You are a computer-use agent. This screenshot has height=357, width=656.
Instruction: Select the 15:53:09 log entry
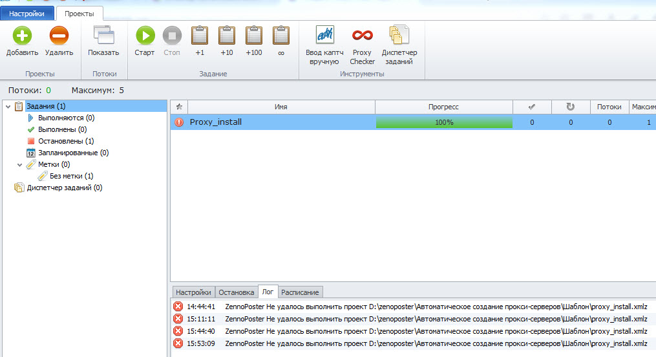[413, 343]
